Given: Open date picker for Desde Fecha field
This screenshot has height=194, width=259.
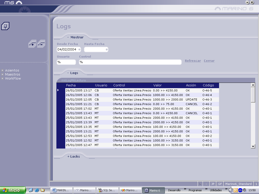Looking at the screenshot, I should click(79, 50).
